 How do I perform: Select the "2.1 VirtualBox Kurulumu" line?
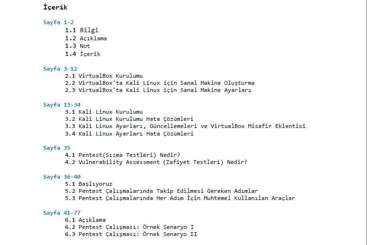pyautogui.click(x=104, y=76)
